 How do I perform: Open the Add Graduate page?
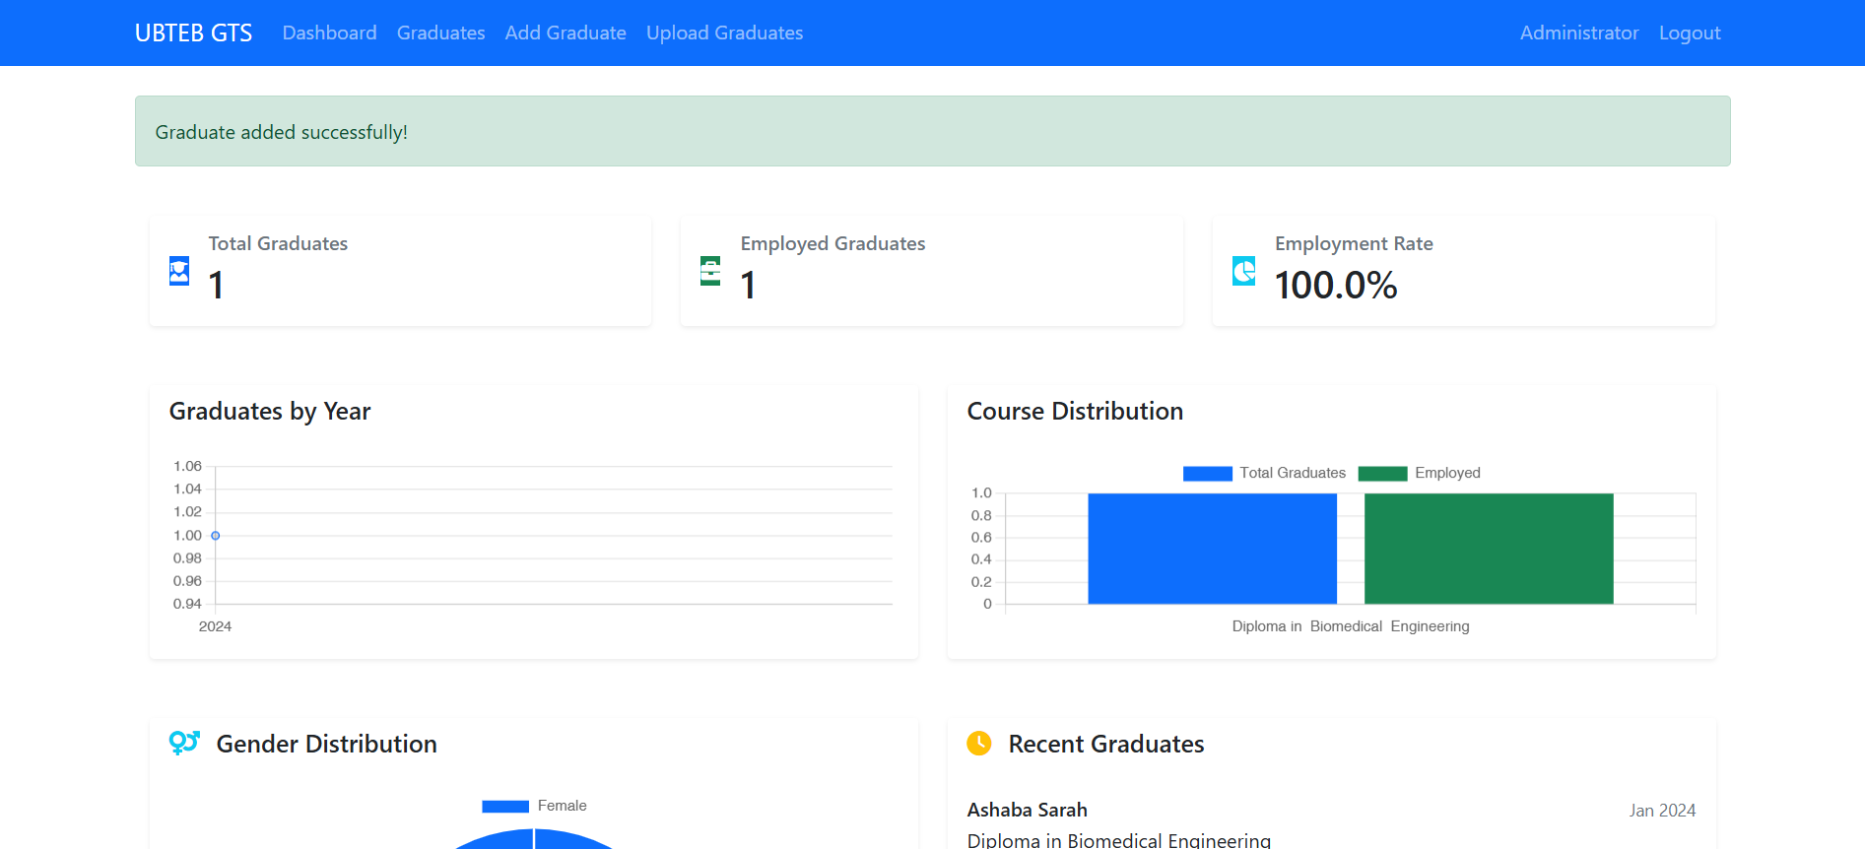(x=566, y=33)
